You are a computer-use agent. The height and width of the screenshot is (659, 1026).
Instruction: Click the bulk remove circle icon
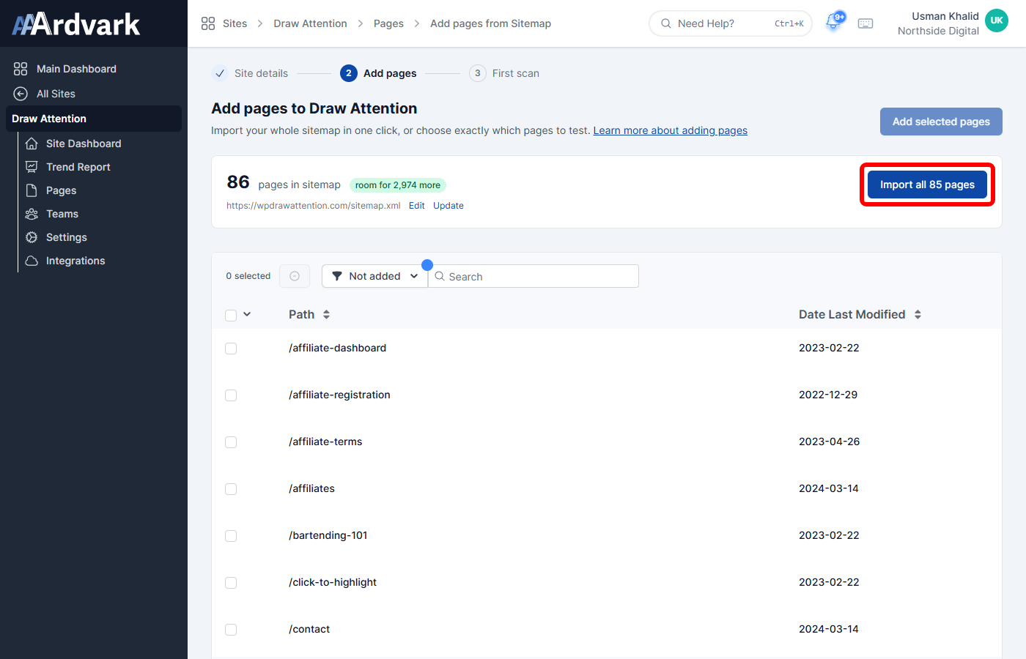(295, 276)
